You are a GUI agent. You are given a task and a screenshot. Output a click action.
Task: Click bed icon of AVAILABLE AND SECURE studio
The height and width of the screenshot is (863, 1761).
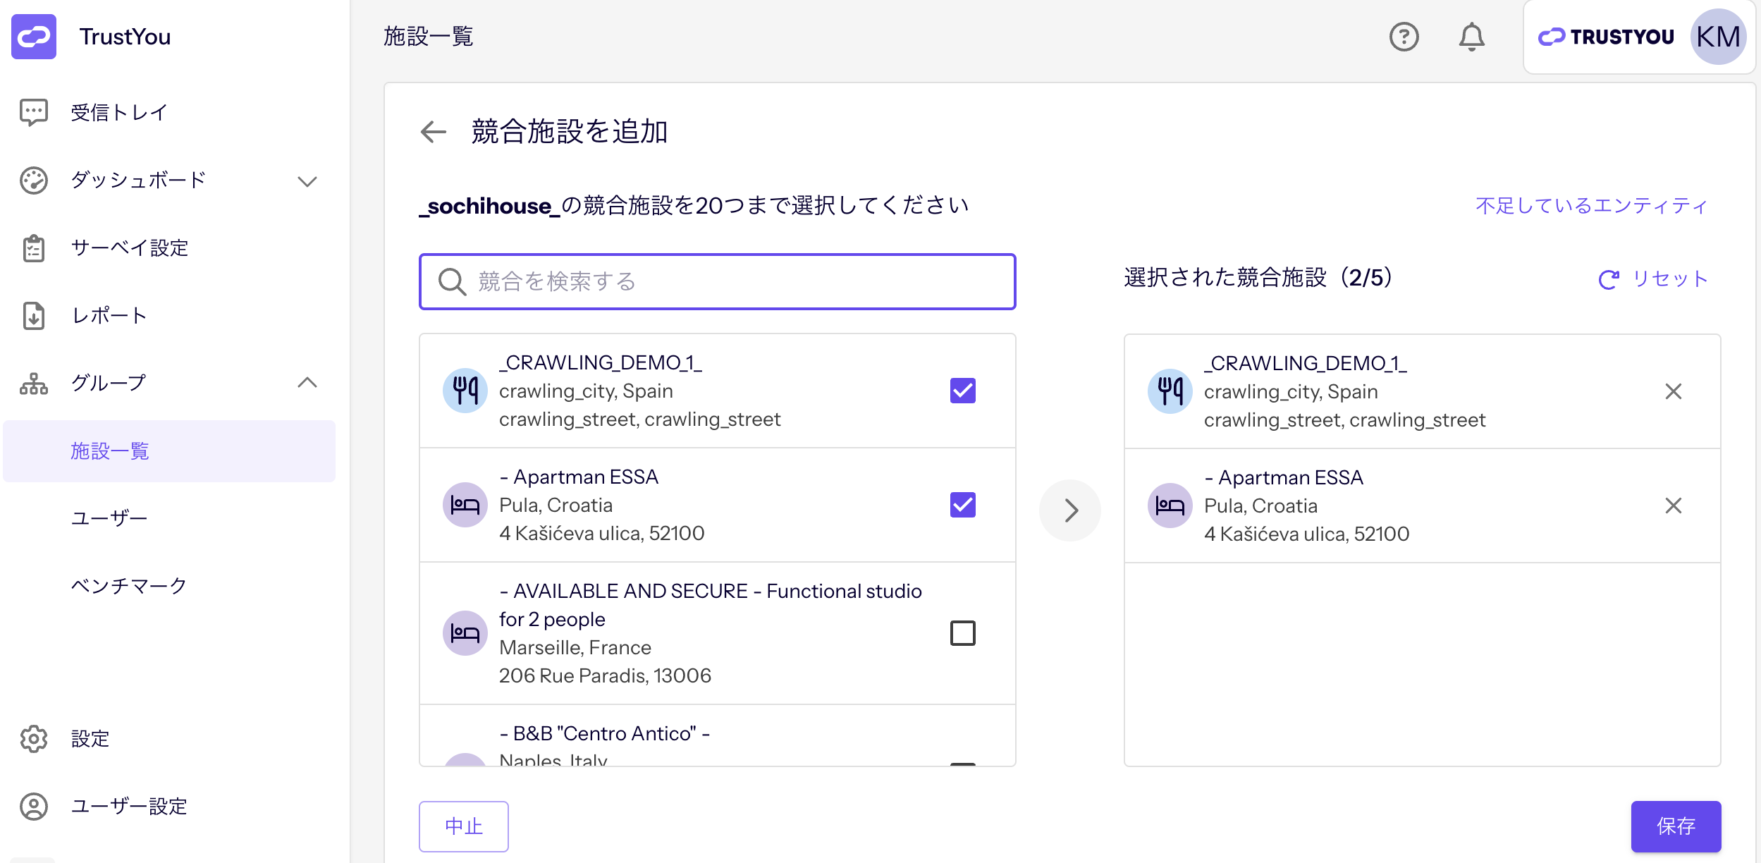coord(465,633)
